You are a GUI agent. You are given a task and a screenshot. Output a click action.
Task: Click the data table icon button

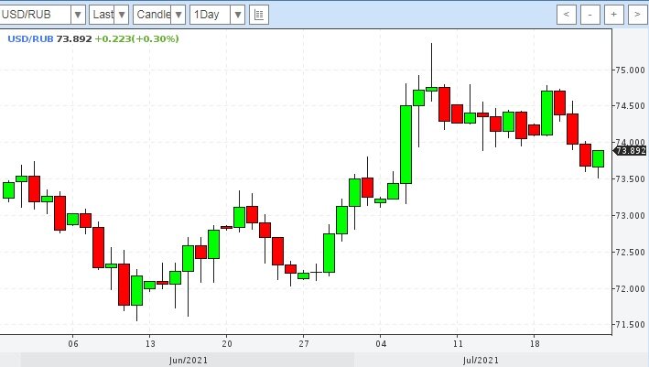[x=259, y=15]
